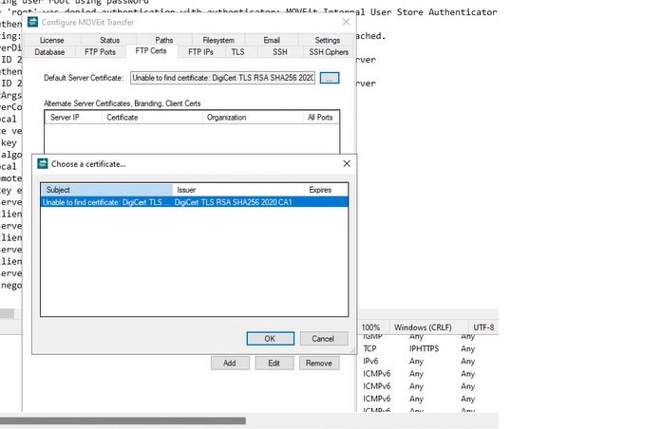Screen dimensions: 662x429
Task: Click the Certificate column header in alternate list
Action: (x=152, y=118)
